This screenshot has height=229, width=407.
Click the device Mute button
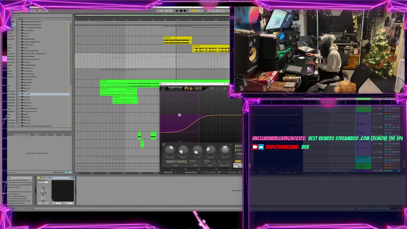[x=43, y=203]
